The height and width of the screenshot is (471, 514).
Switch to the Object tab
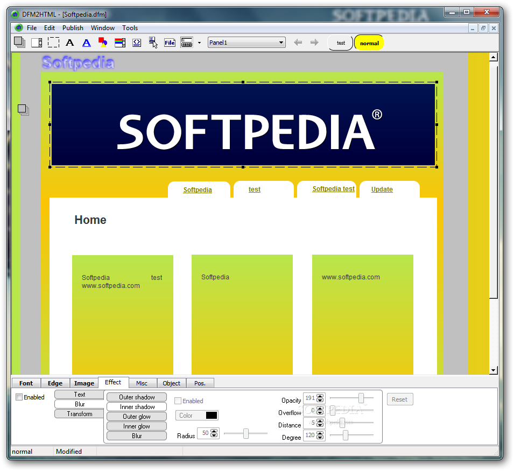click(172, 383)
